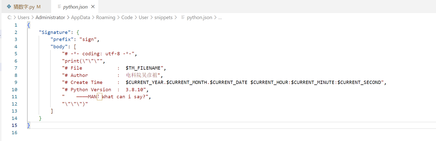This screenshot has width=436, height=141.
Task: Click the "prefix" key on line 3
Action: [62, 39]
